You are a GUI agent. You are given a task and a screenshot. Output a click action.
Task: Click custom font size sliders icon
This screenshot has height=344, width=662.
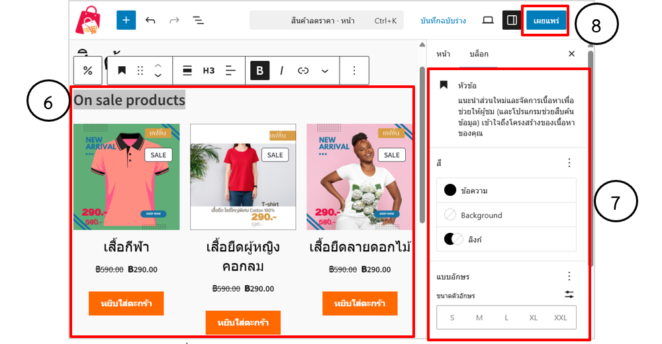569,294
